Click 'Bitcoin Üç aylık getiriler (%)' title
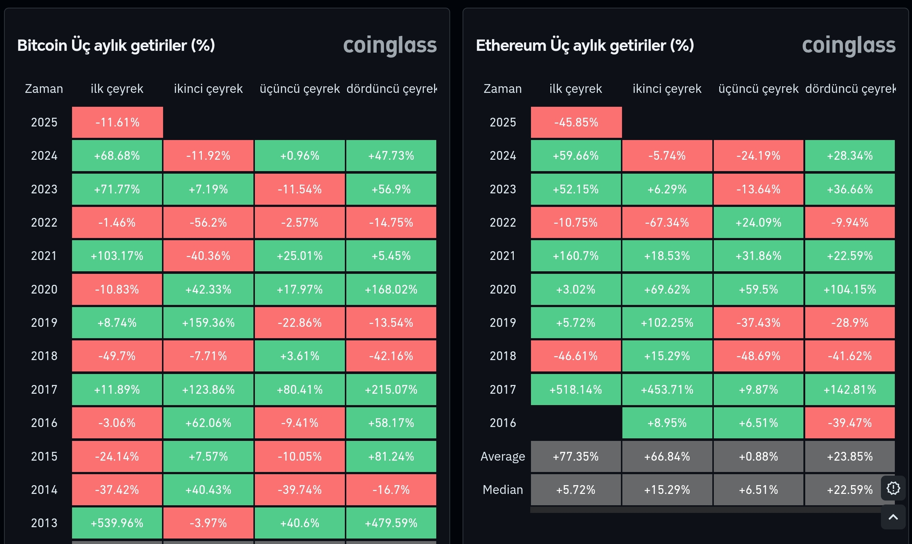Image resolution: width=912 pixels, height=544 pixels. (x=116, y=45)
